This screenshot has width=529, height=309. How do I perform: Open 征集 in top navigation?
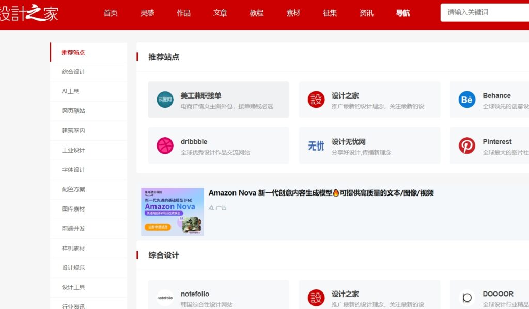330,13
